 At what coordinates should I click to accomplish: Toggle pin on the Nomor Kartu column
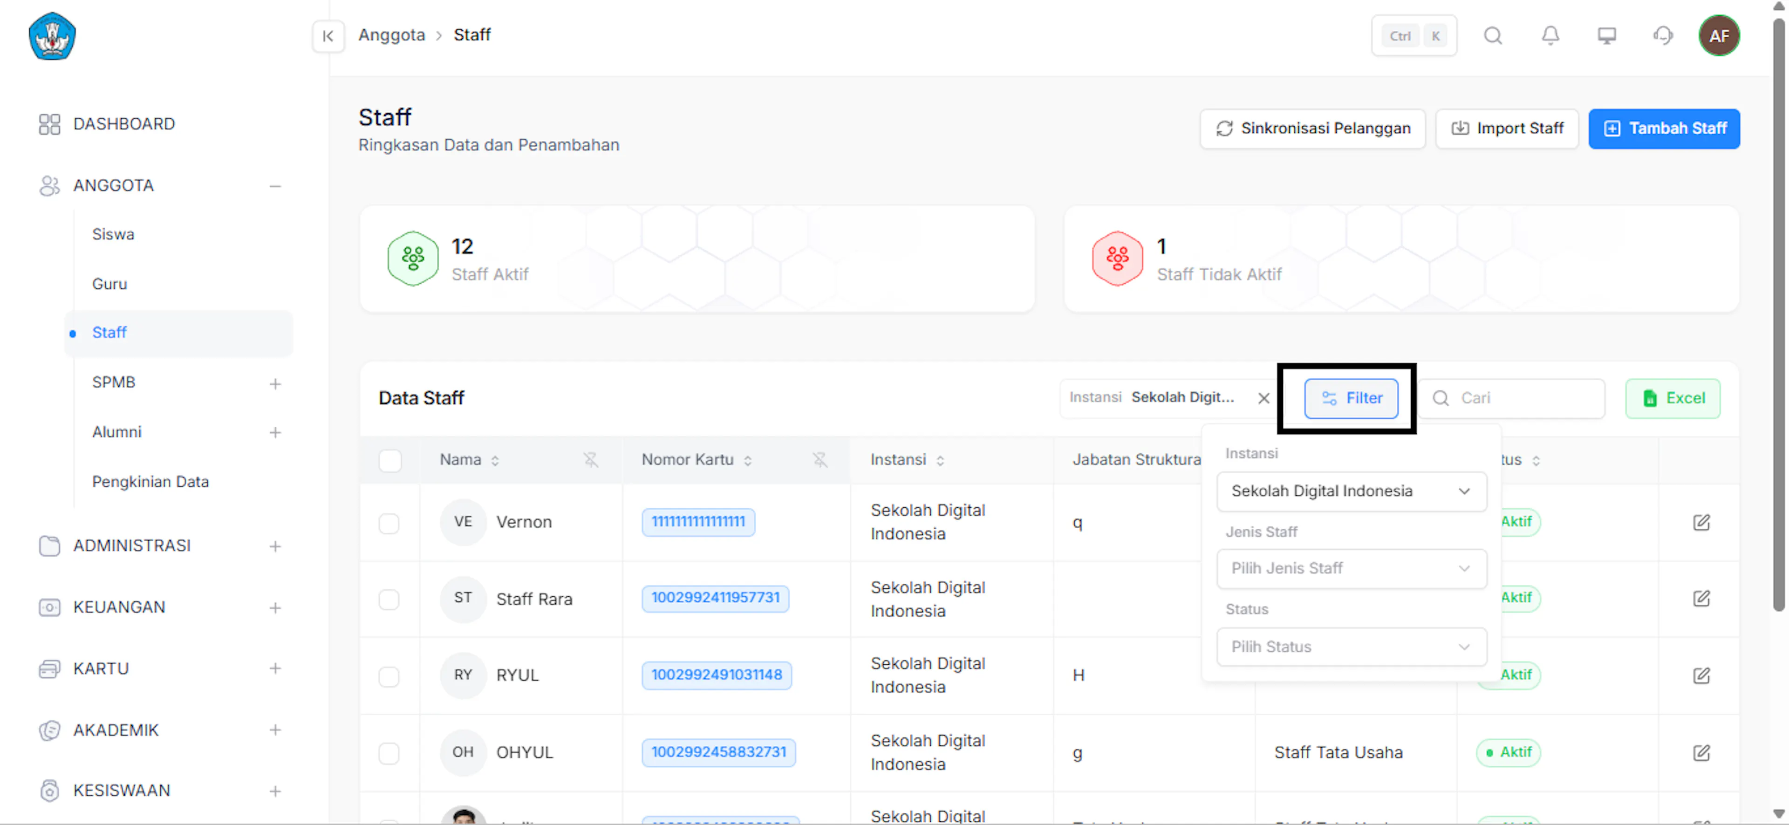820,460
